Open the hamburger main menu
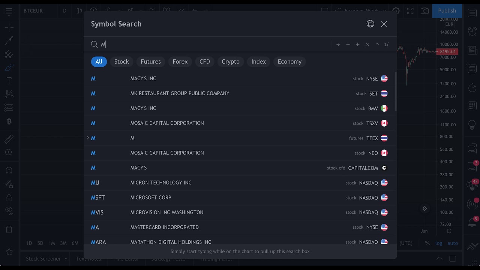The image size is (480, 270). 9,11
